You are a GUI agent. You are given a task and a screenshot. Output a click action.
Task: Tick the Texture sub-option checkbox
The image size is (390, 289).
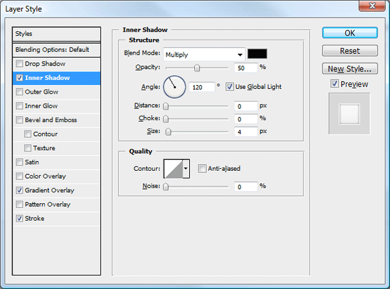click(27, 148)
